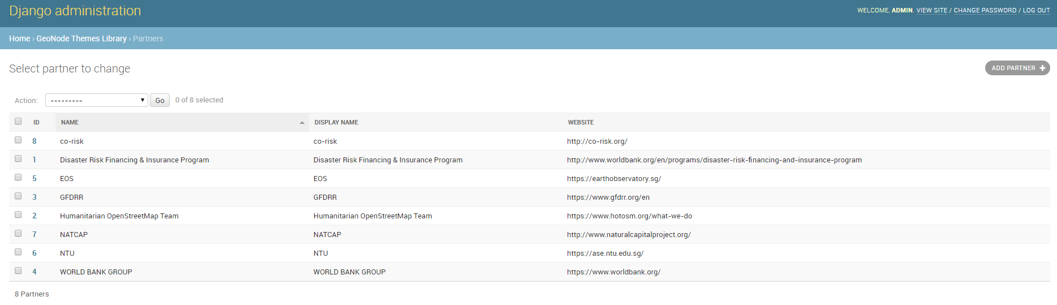Viewport: 1057px width, 305px height.
Task: Sort by DISPLAY NAME column header
Action: (336, 122)
